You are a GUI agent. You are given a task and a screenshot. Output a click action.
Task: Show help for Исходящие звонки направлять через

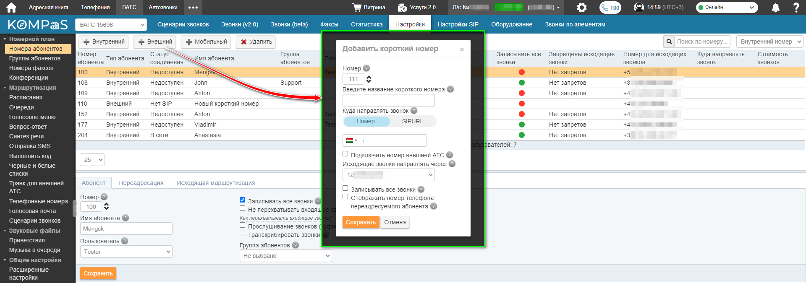[x=452, y=164]
